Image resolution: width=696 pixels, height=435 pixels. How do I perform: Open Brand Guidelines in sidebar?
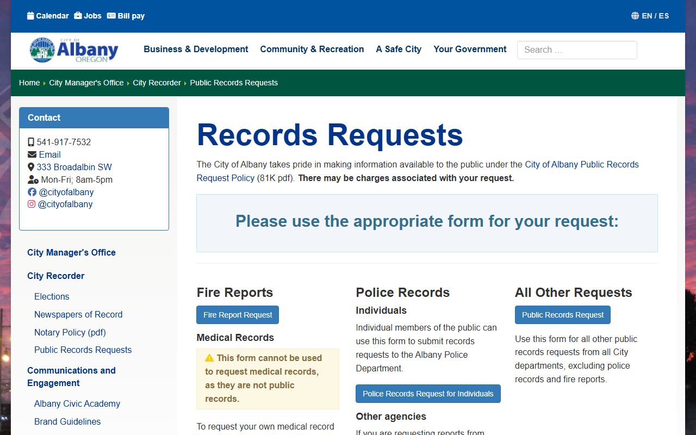67,421
